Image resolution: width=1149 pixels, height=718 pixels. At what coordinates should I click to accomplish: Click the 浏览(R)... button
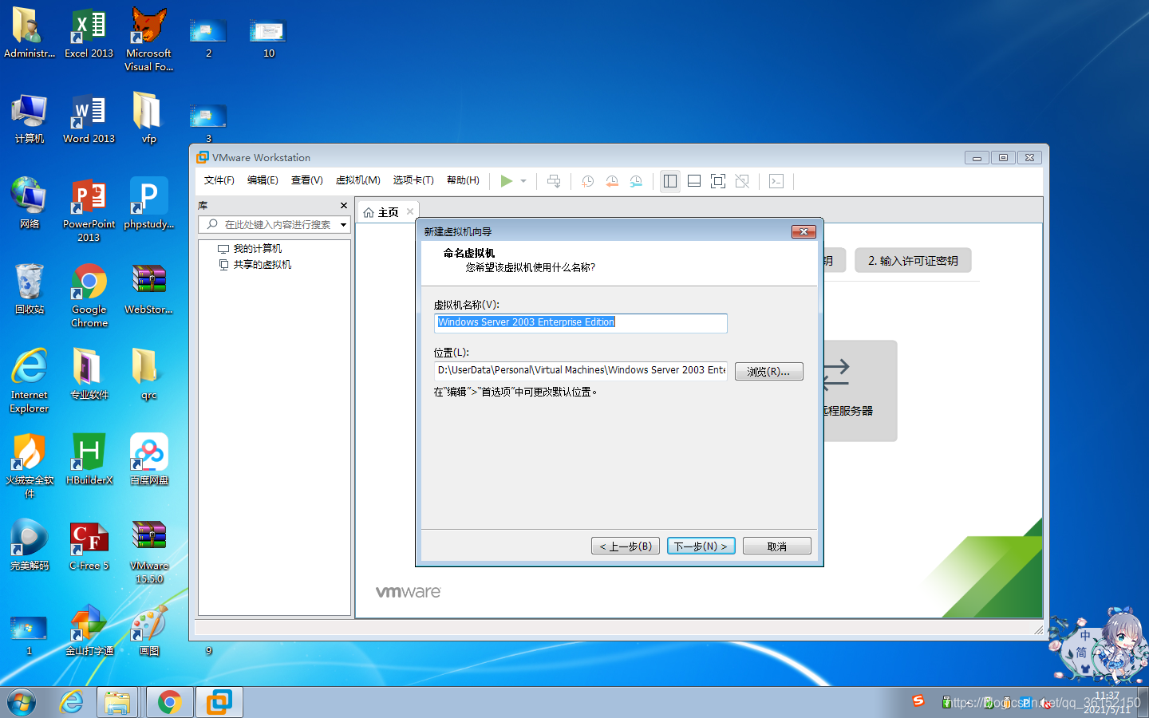pyautogui.click(x=768, y=372)
